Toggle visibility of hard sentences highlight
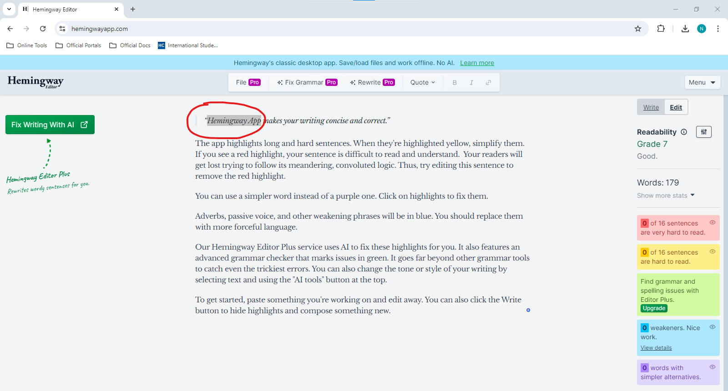The height and width of the screenshot is (391, 728). click(x=713, y=251)
